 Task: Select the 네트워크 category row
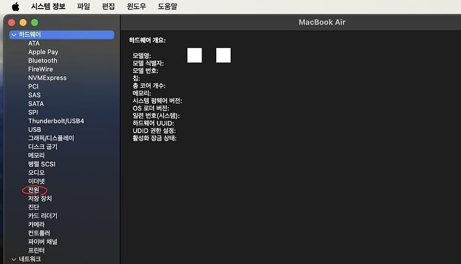coord(61,259)
